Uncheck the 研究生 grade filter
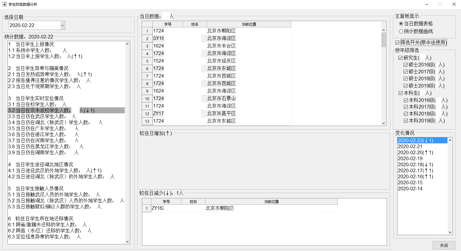Image resolution: width=461 pixels, height=251 pixels. [x=400, y=58]
